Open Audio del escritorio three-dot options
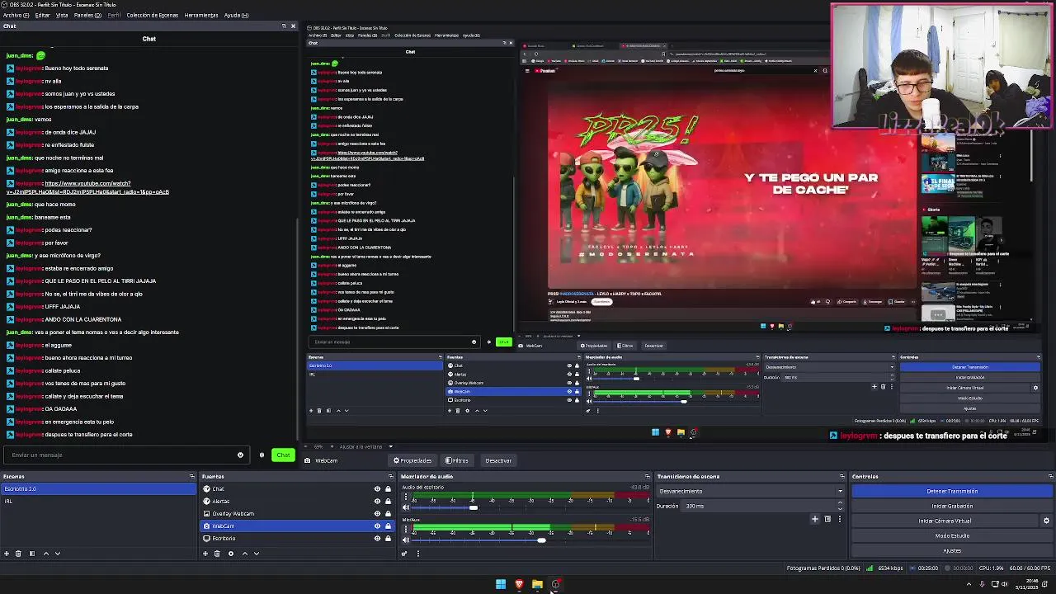The image size is (1056, 594). 405,497
